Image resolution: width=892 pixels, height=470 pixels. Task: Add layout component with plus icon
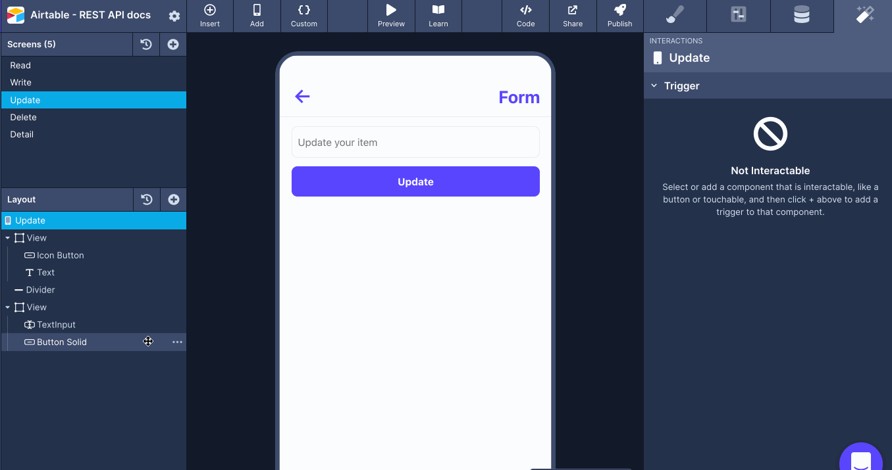point(174,199)
